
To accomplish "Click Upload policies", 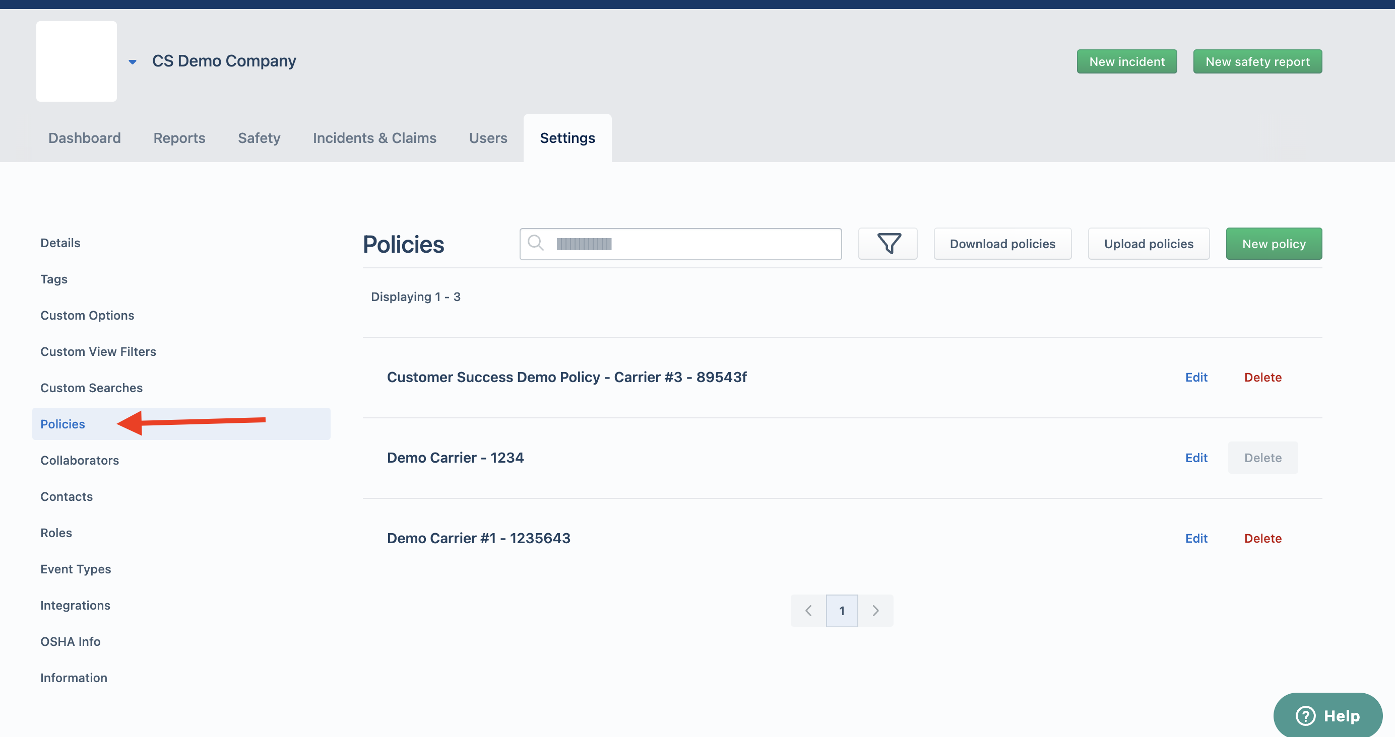I will tap(1149, 244).
